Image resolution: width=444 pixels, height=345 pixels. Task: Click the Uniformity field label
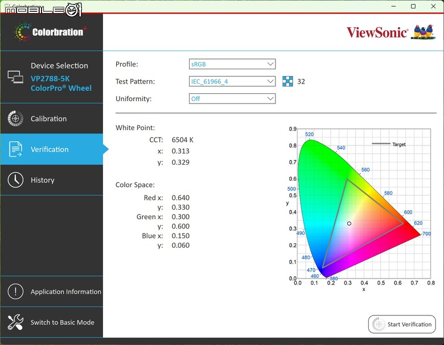tap(133, 99)
